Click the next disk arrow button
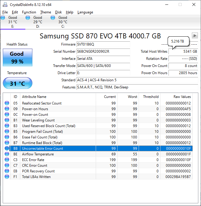201x206 pixels. pos(195,35)
